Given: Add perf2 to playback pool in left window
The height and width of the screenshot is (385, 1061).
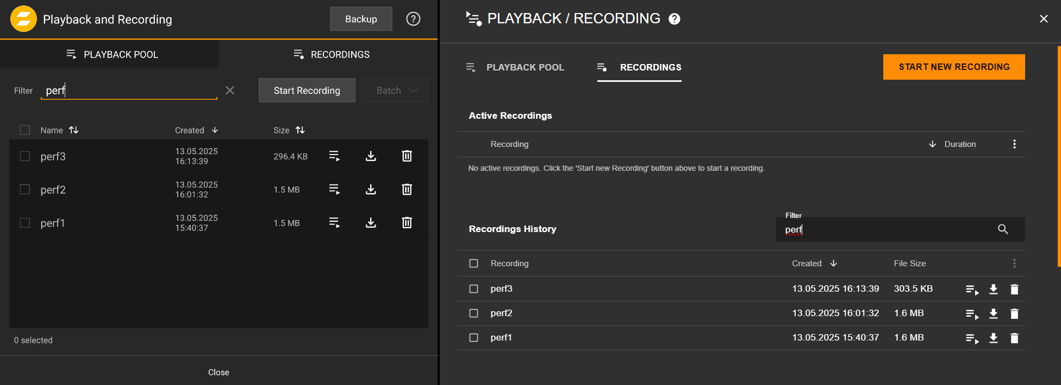Looking at the screenshot, I should pos(335,189).
